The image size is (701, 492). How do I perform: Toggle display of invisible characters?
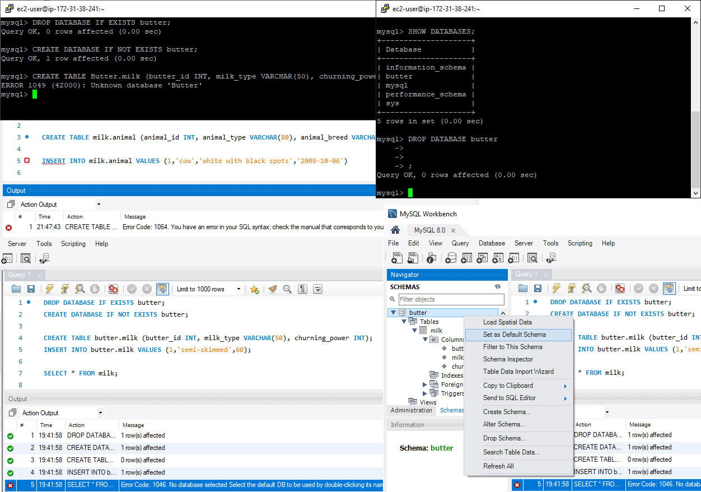click(x=302, y=289)
